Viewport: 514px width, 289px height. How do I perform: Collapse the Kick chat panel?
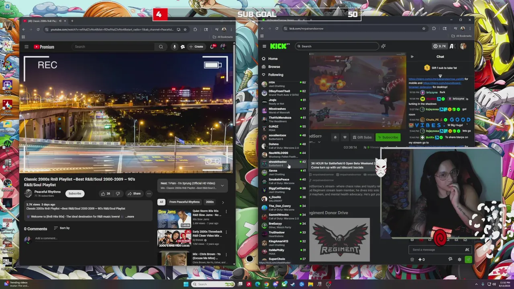click(412, 57)
